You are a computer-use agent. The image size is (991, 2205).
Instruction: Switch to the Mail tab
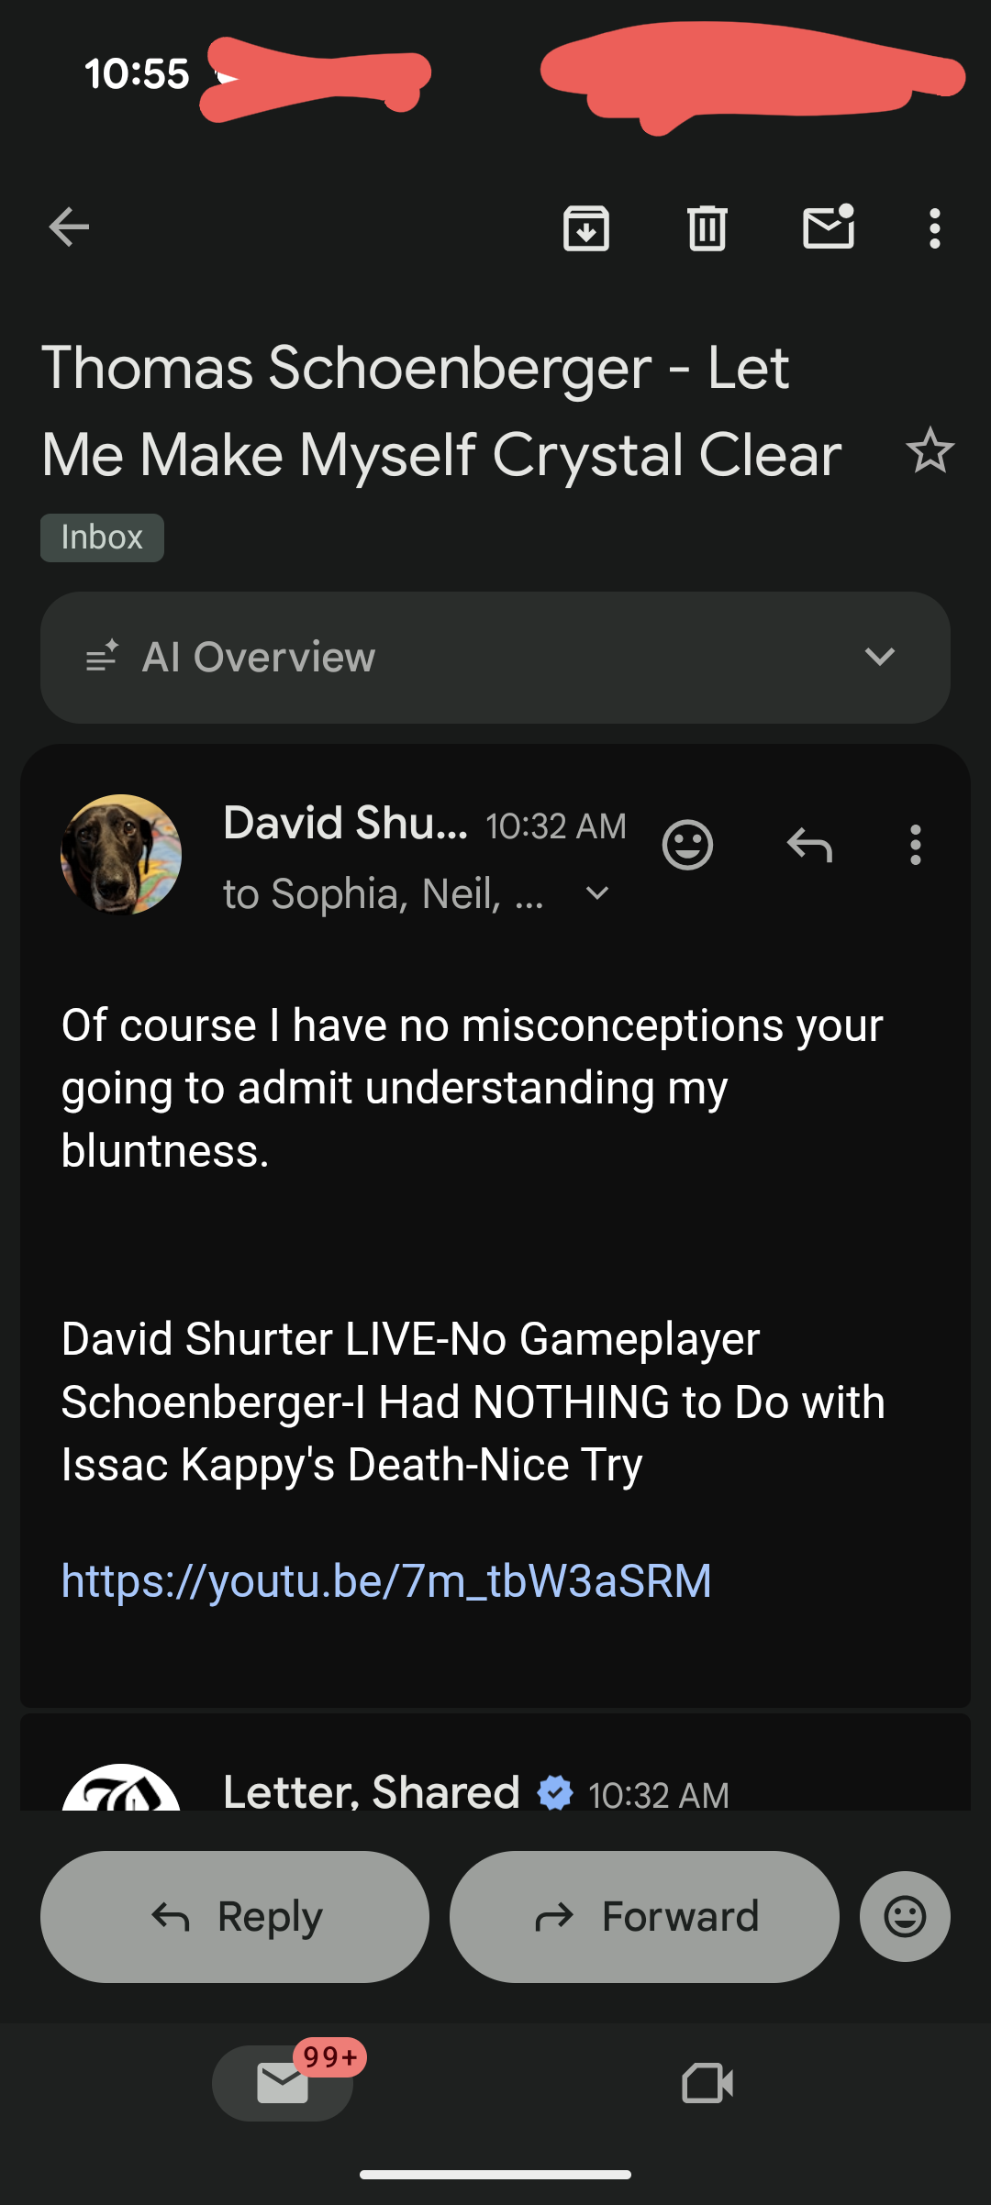point(283,2083)
